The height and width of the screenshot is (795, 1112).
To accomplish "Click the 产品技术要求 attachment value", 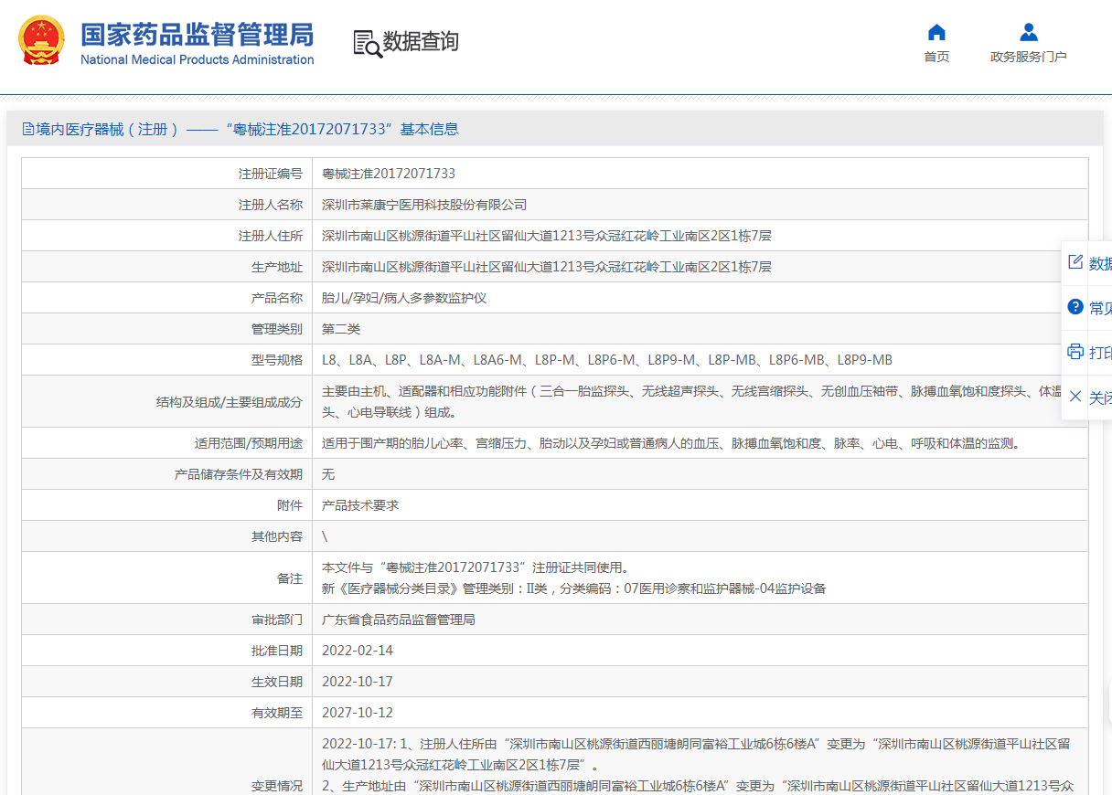I will point(360,505).
